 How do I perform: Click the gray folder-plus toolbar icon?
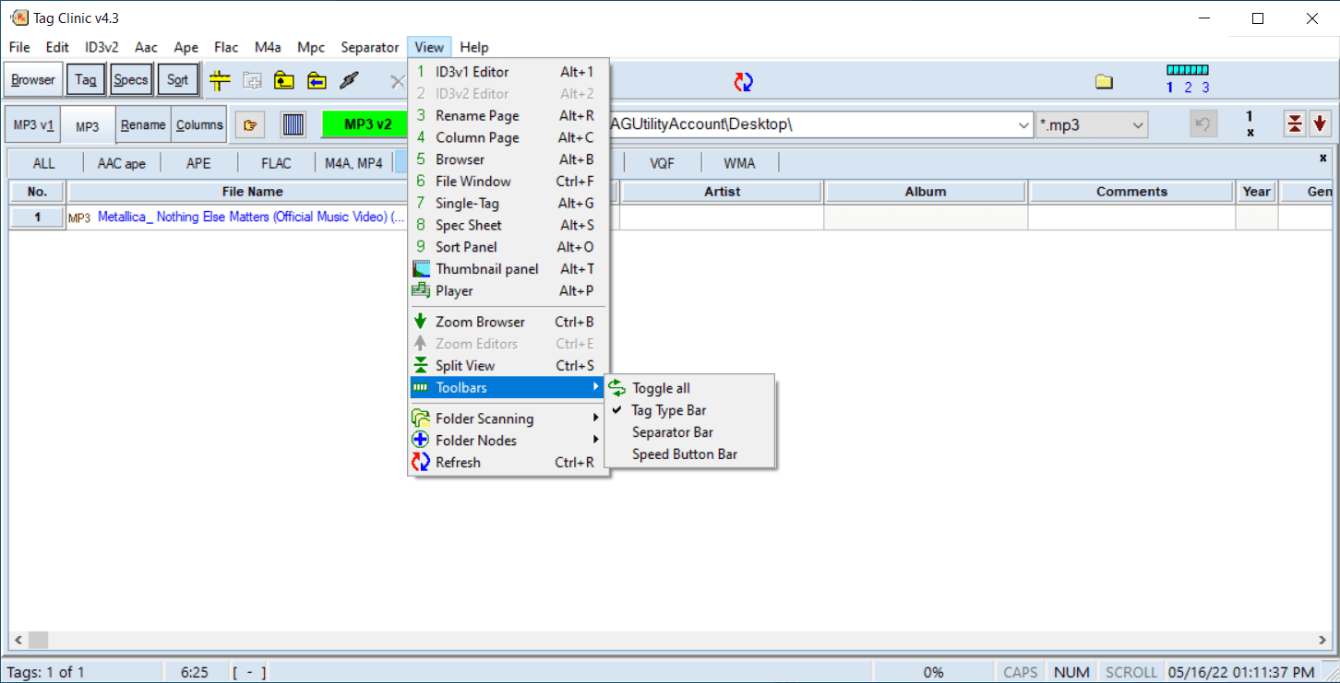(252, 80)
